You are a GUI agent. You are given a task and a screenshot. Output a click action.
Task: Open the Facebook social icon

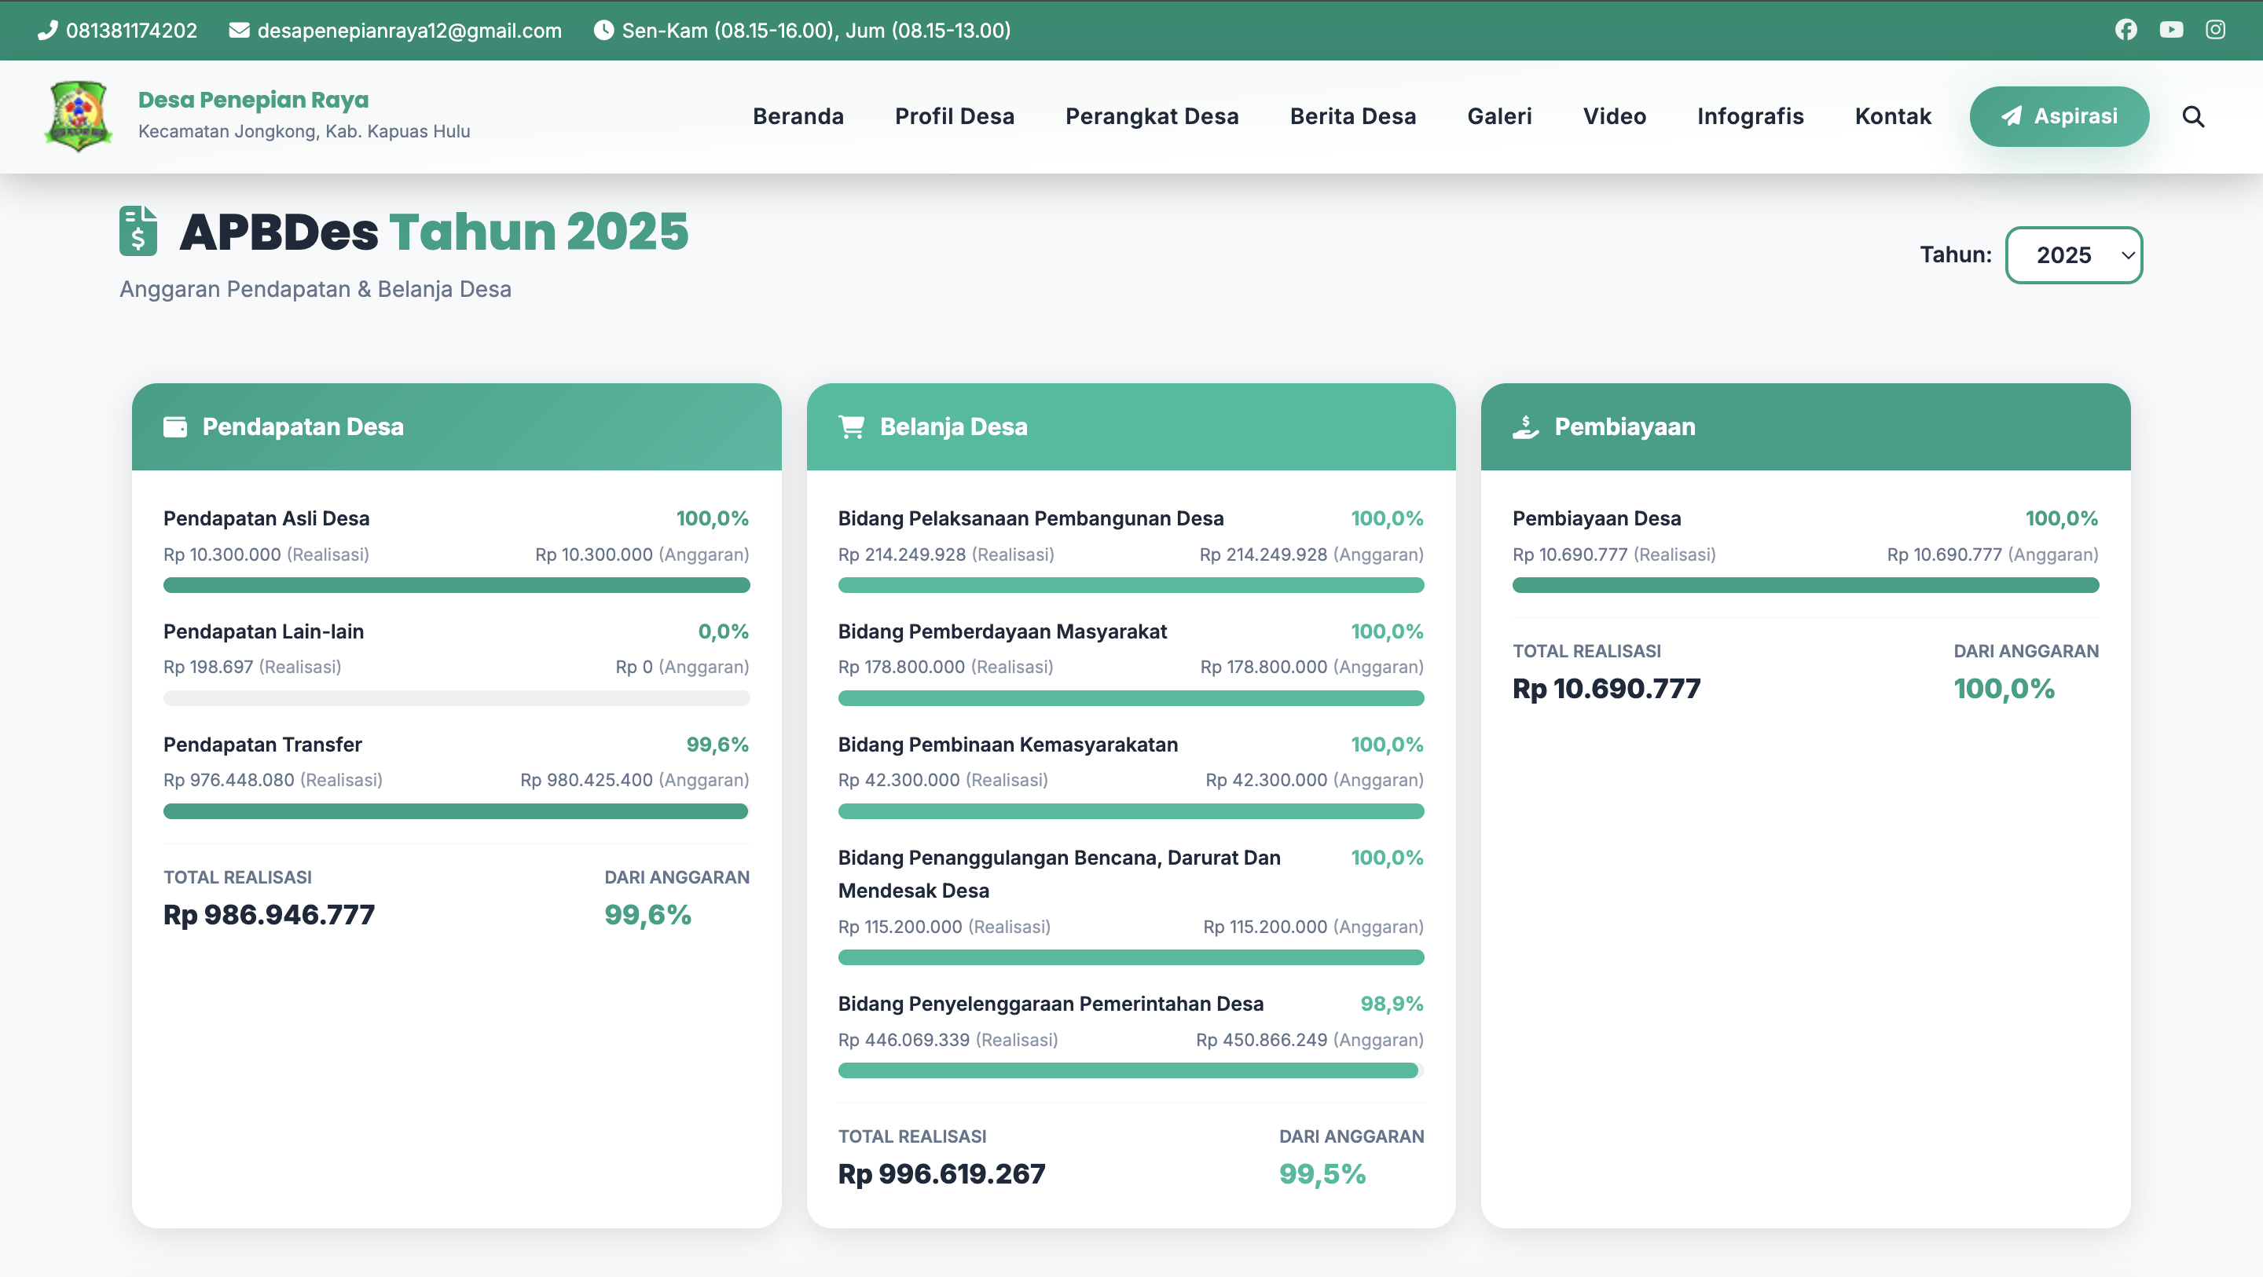tap(2125, 30)
